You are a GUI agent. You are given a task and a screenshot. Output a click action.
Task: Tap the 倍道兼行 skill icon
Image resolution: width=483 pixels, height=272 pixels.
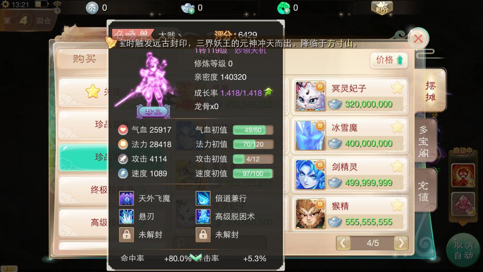203,198
